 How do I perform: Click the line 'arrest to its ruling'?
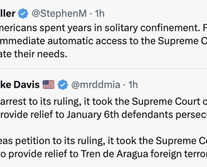(41, 101)
